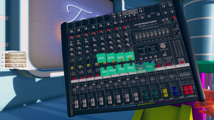Screen dimensions: 214x120
Task: Click the X key label beside Believer
Action: pos(3,58)
